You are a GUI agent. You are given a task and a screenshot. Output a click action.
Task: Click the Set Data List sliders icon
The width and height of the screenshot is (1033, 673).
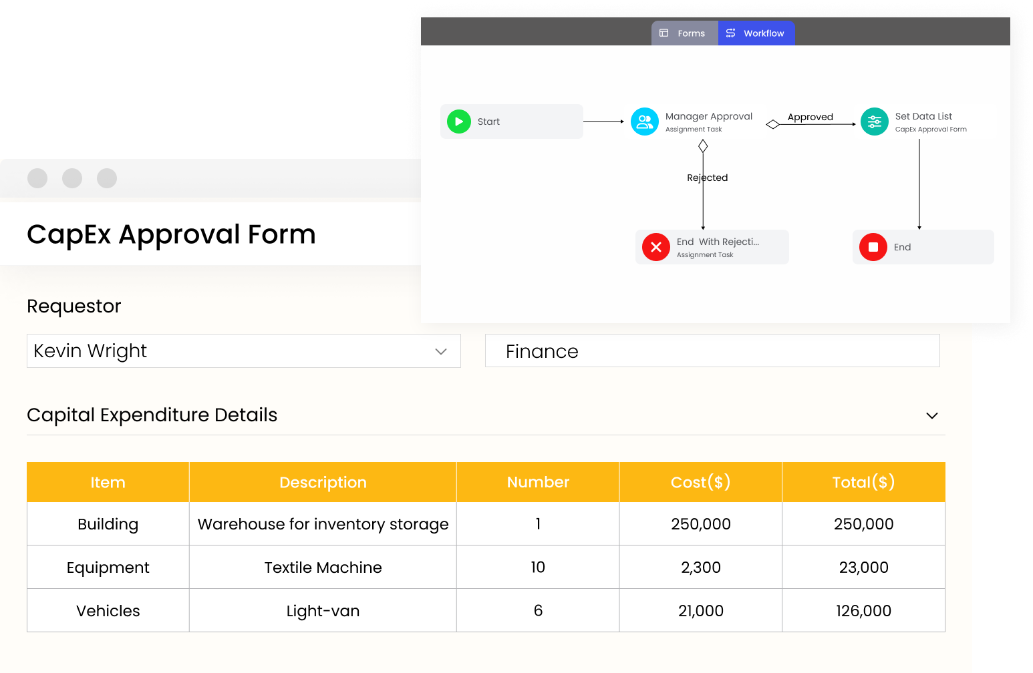[874, 122]
